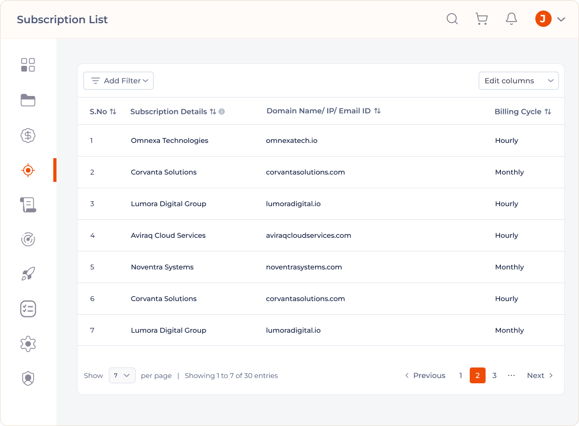
Task: Click corvantasolutions.com in row 2
Action: pyautogui.click(x=306, y=172)
